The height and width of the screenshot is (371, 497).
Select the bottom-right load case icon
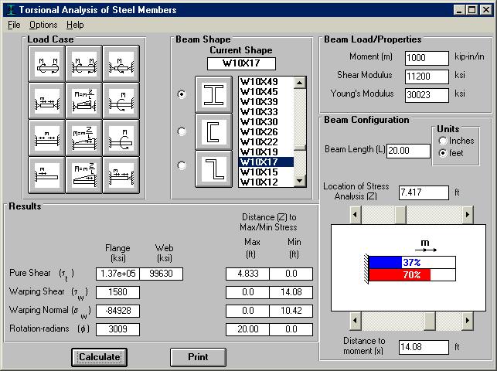coord(121,175)
